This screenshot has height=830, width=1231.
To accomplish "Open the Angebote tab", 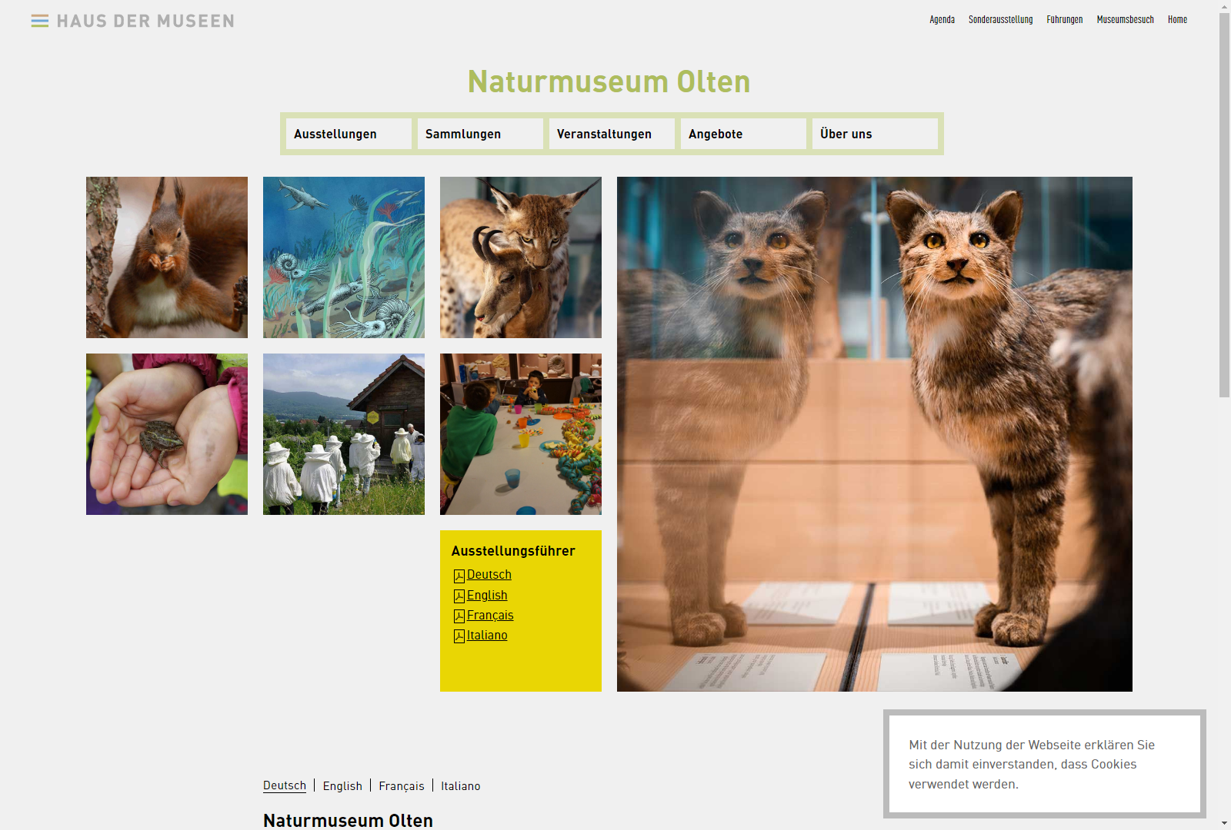I will (743, 134).
